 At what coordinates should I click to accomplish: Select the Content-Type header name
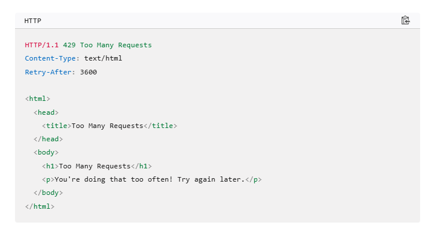[50, 59]
